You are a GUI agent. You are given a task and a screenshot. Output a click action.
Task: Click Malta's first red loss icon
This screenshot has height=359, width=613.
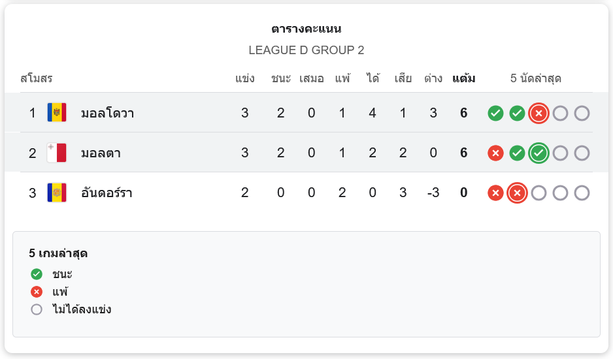tap(495, 153)
